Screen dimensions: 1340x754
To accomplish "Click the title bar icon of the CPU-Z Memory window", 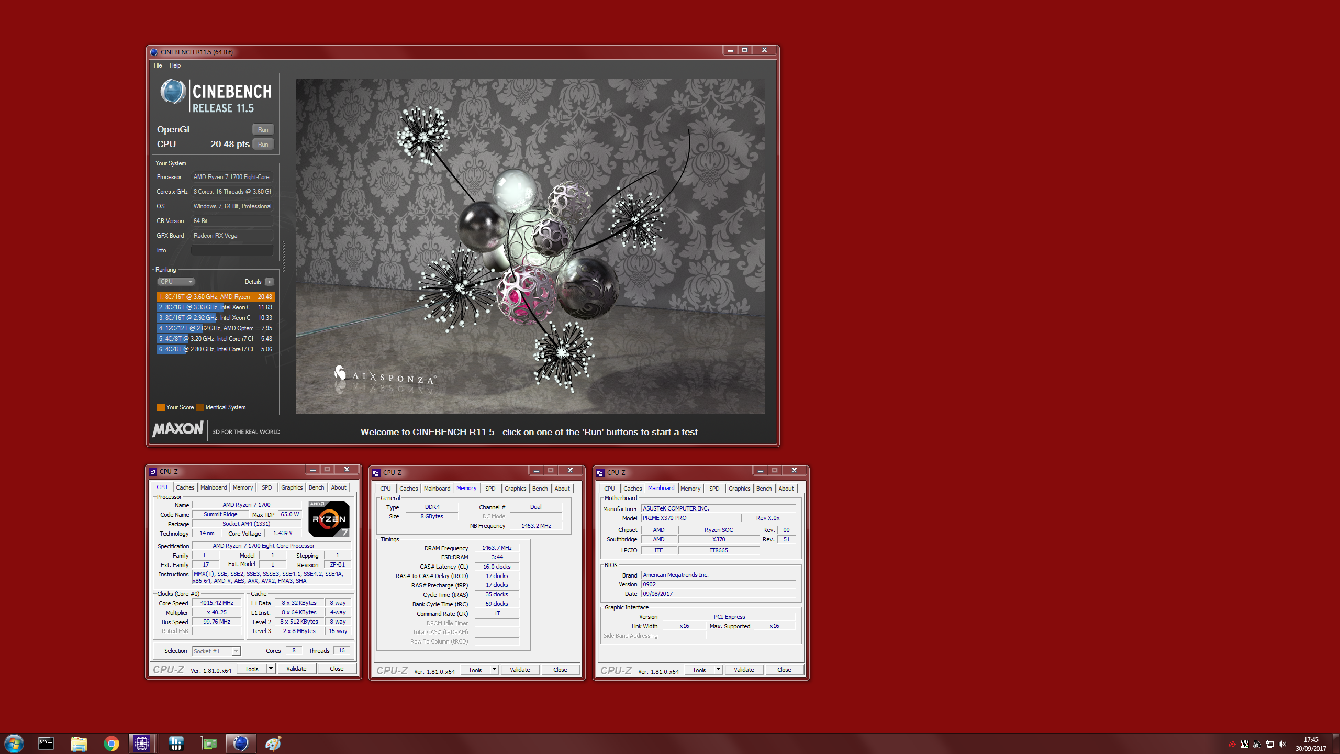I will coord(376,473).
